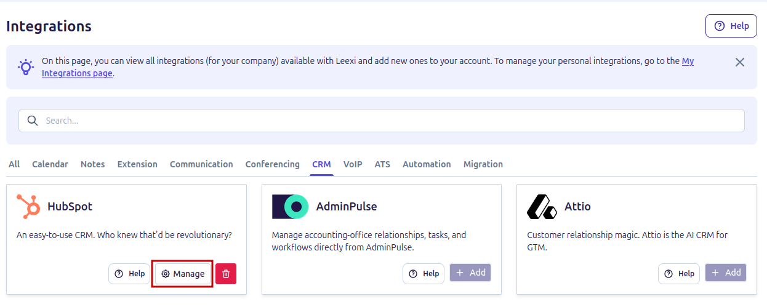Focus the Search input field
Screen dimensions: 767x307
coord(382,121)
